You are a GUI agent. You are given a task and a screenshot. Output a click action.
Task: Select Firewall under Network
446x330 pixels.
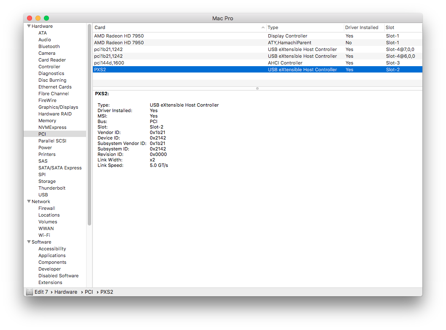(x=47, y=208)
